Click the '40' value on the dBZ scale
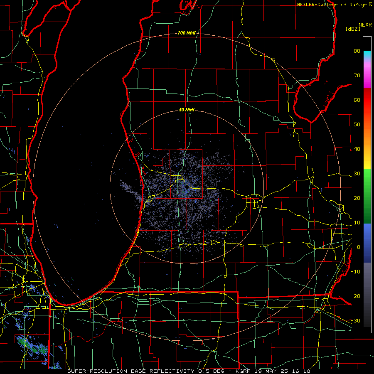Viewport: 374px width, 374px height. pyautogui.click(x=357, y=149)
